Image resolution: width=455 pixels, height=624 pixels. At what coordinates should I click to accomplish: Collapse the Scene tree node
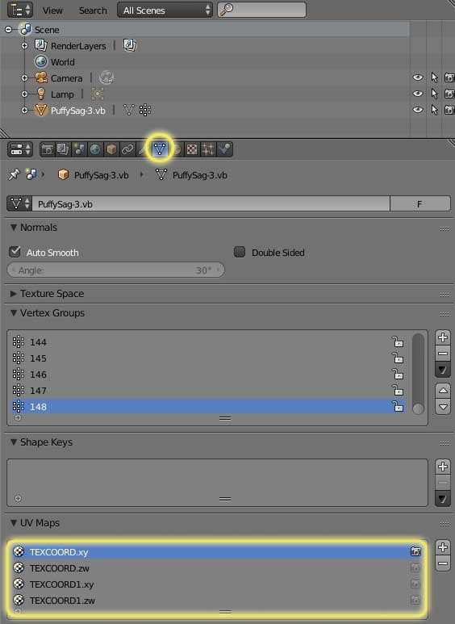[x=8, y=29]
